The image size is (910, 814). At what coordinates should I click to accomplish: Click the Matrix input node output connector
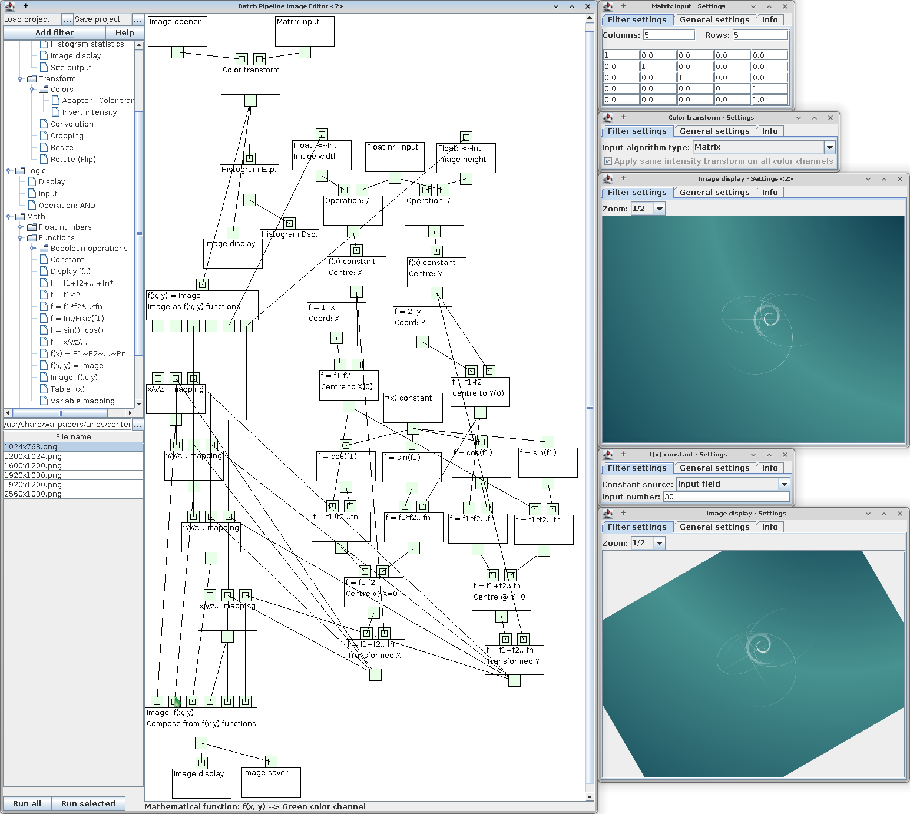point(305,52)
